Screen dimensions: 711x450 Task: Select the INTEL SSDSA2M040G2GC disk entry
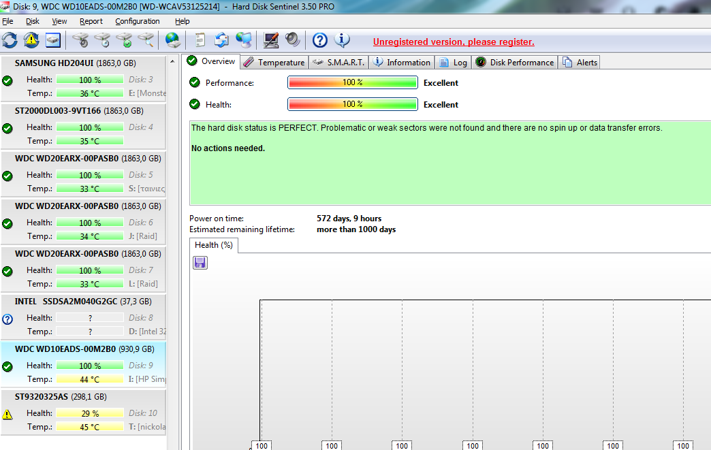point(84,317)
